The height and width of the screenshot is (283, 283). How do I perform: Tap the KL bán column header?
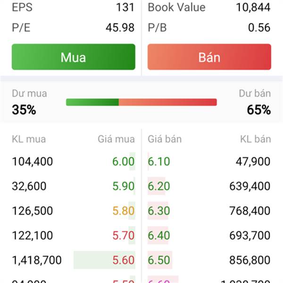pyautogui.click(x=256, y=139)
